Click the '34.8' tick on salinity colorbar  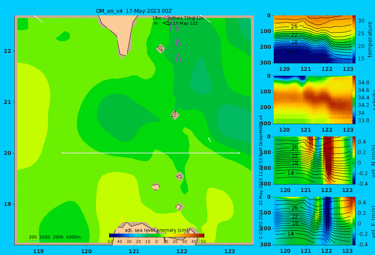tap(363, 82)
